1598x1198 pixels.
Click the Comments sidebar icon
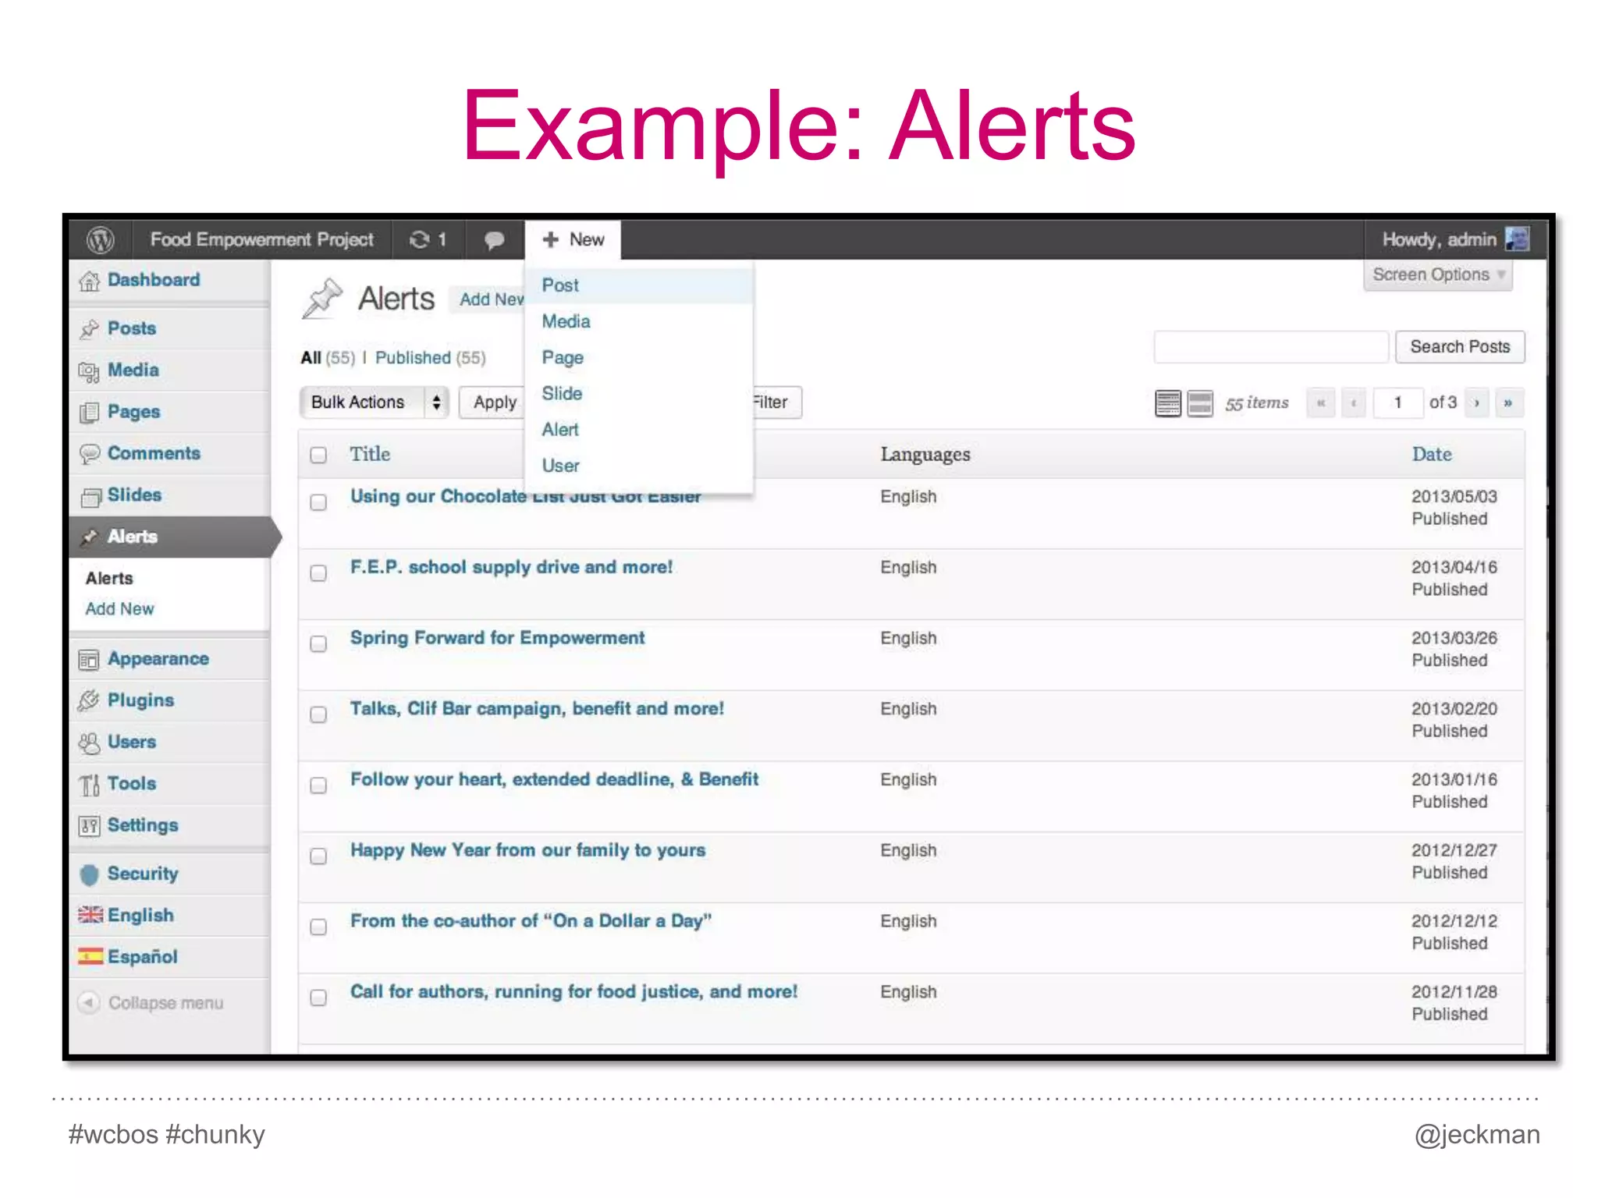(90, 454)
